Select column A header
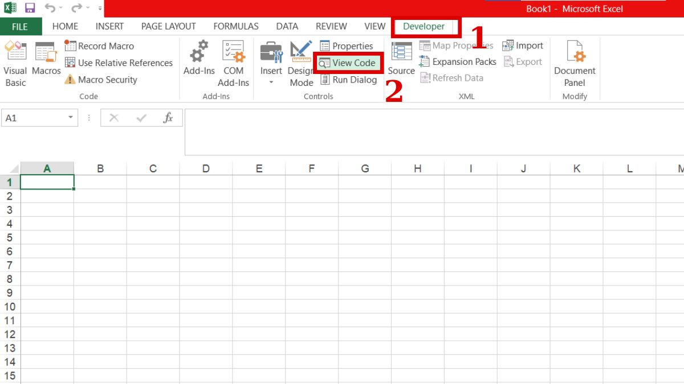684x384 pixels. coord(47,168)
